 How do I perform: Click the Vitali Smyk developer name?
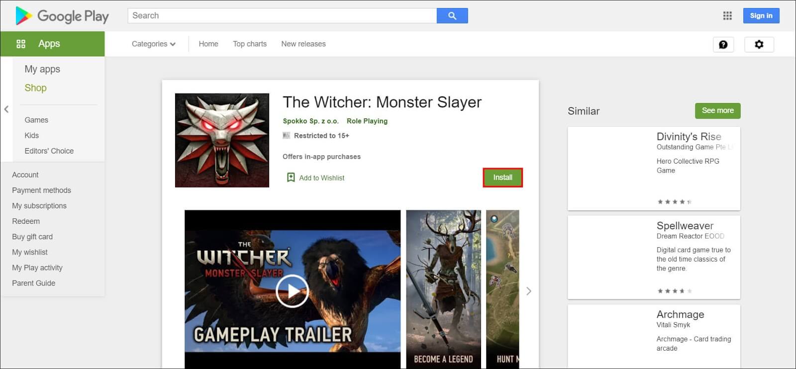pyautogui.click(x=673, y=325)
